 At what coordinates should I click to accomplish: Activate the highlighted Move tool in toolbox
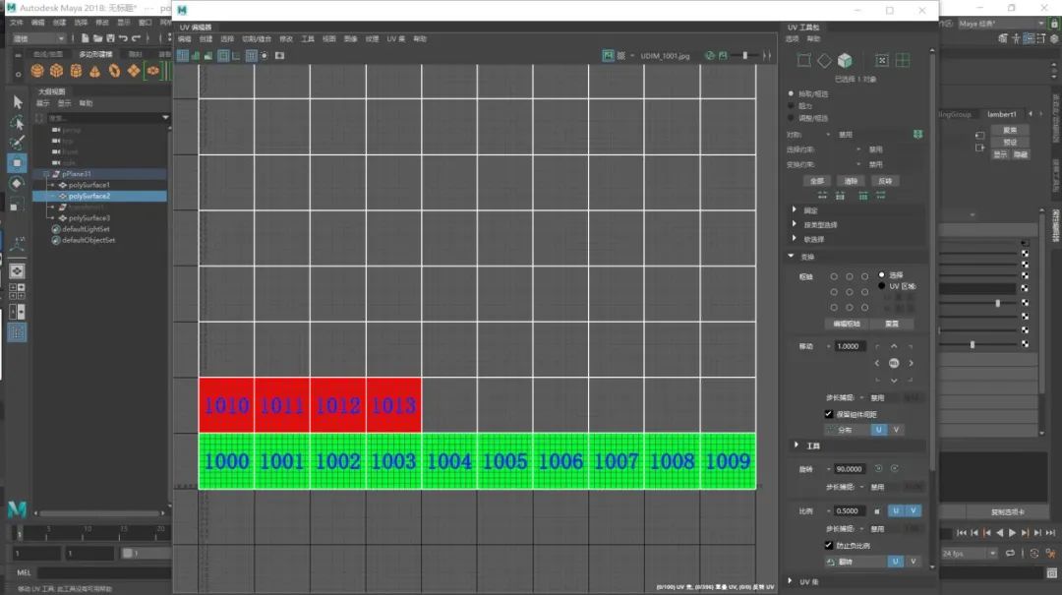point(18,163)
